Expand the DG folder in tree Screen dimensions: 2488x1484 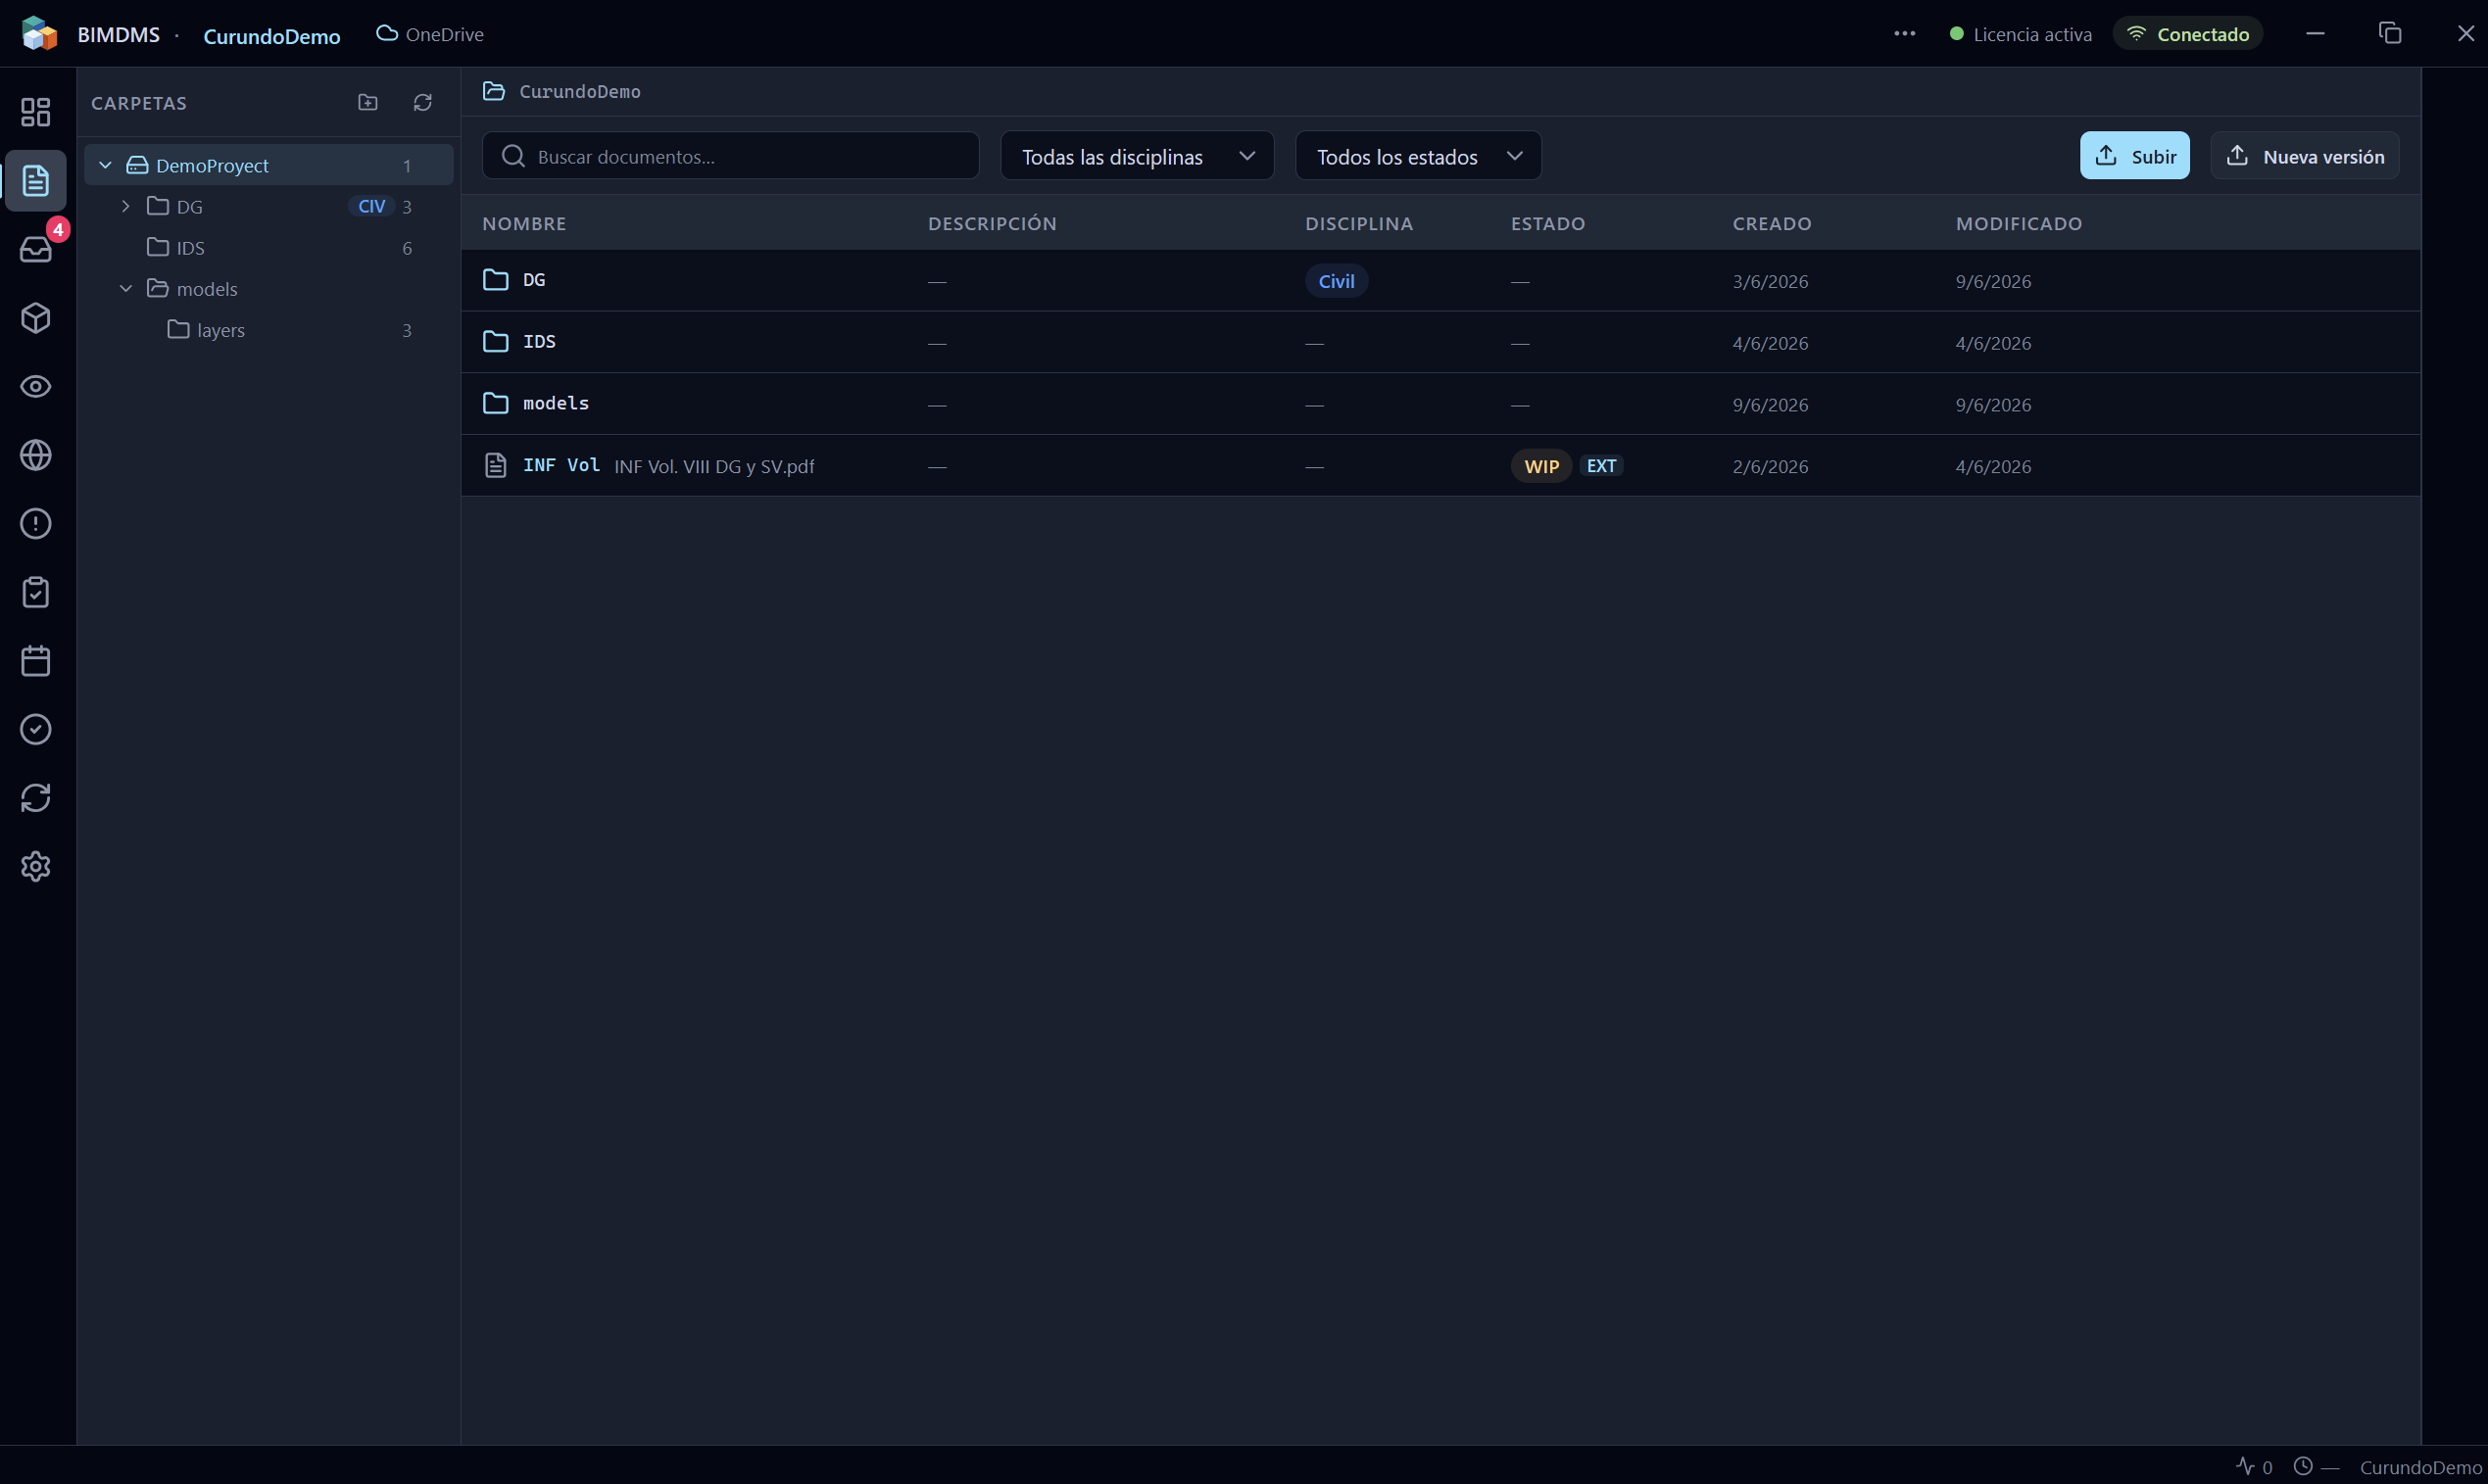coord(125,206)
